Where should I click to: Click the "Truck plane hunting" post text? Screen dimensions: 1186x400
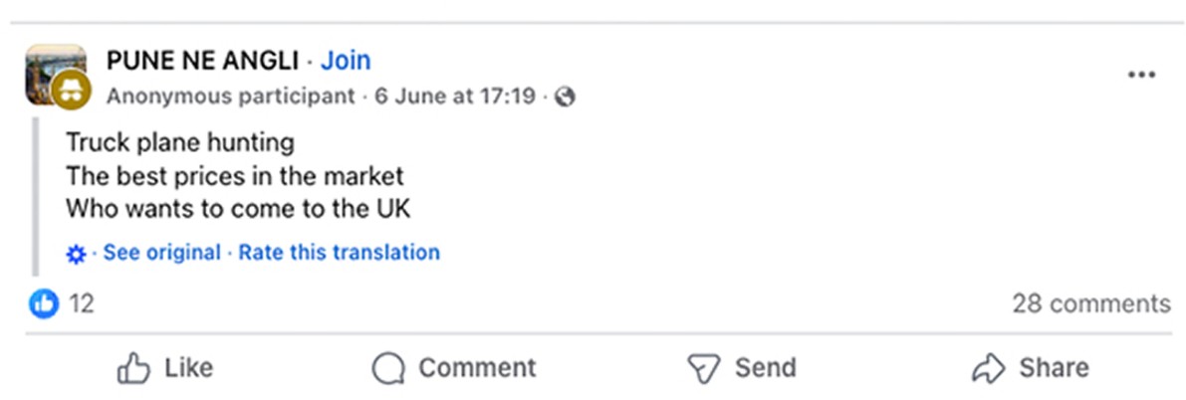click(x=180, y=142)
